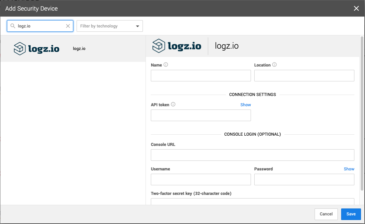Screen dimensions: 365x224
Task: Click into the Location field
Action: tap(304, 75)
